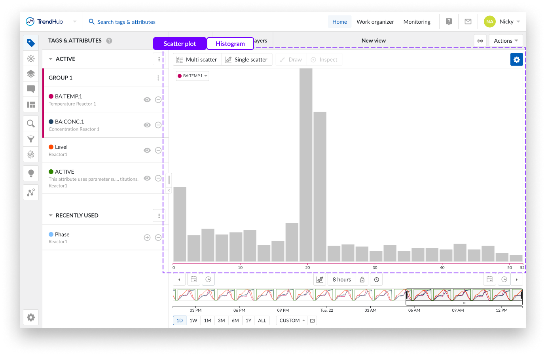Open the layers stack sidebar icon
This screenshot has height=356, width=546.
pyautogui.click(x=31, y=74)
